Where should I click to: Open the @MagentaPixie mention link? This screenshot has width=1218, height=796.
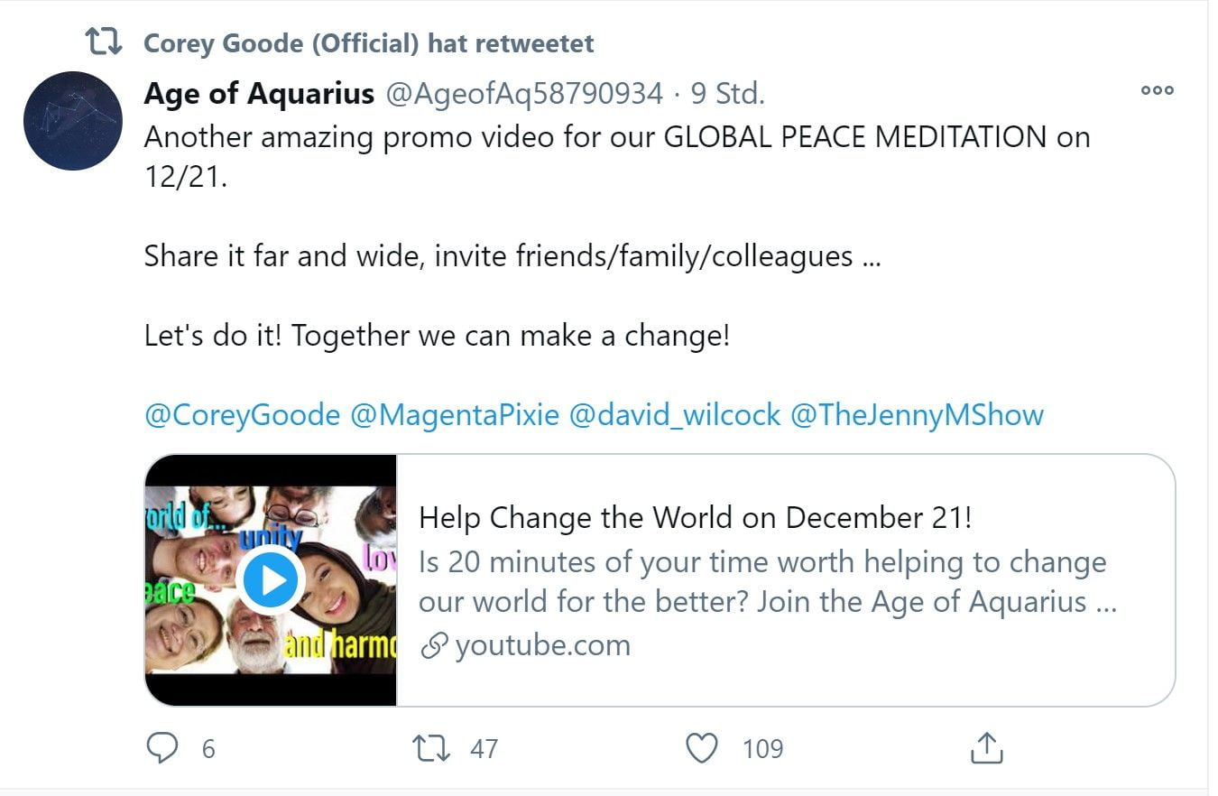point(454,414)
